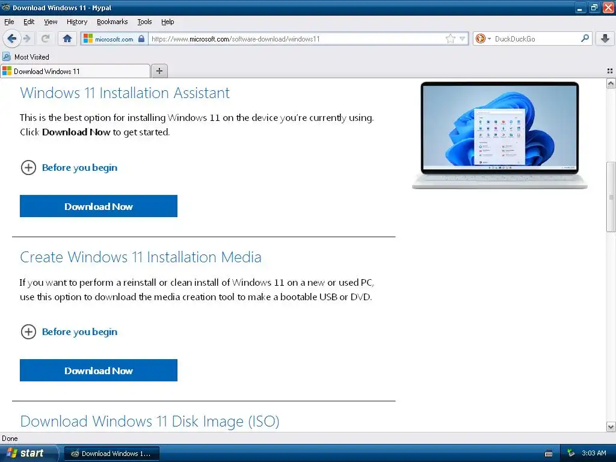Click the Download Windows 11 Disk Image heading

150,422
